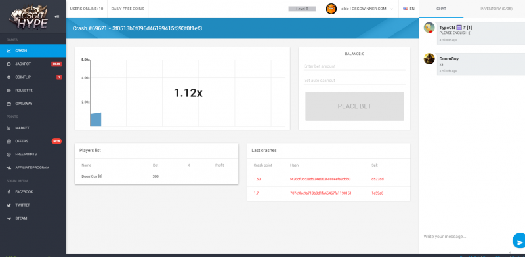Click the Market cart icon
The width and height of the screenshot is (525, 257).
click(x=9, y=128)
